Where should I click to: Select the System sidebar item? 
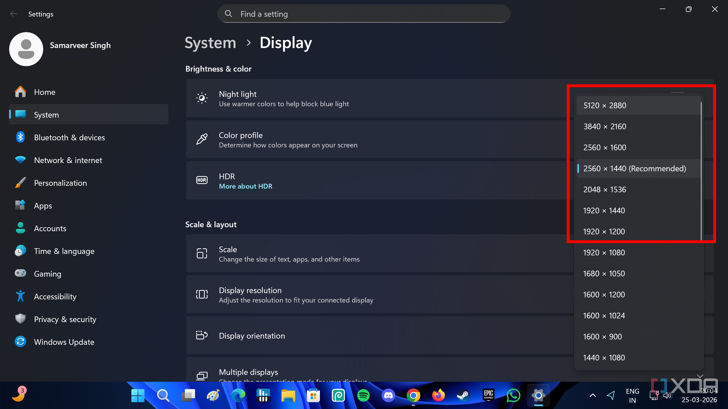tap(89, 115)
